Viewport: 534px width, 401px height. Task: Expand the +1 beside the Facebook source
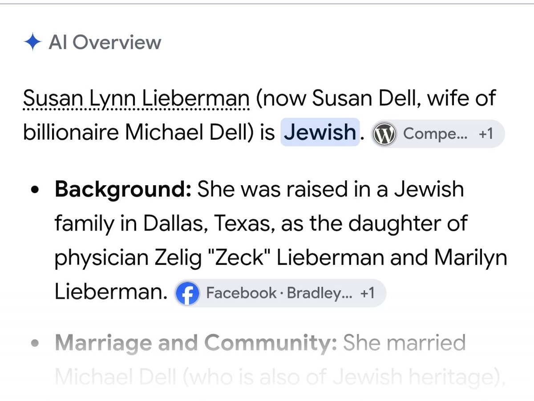tap(367, 293)
